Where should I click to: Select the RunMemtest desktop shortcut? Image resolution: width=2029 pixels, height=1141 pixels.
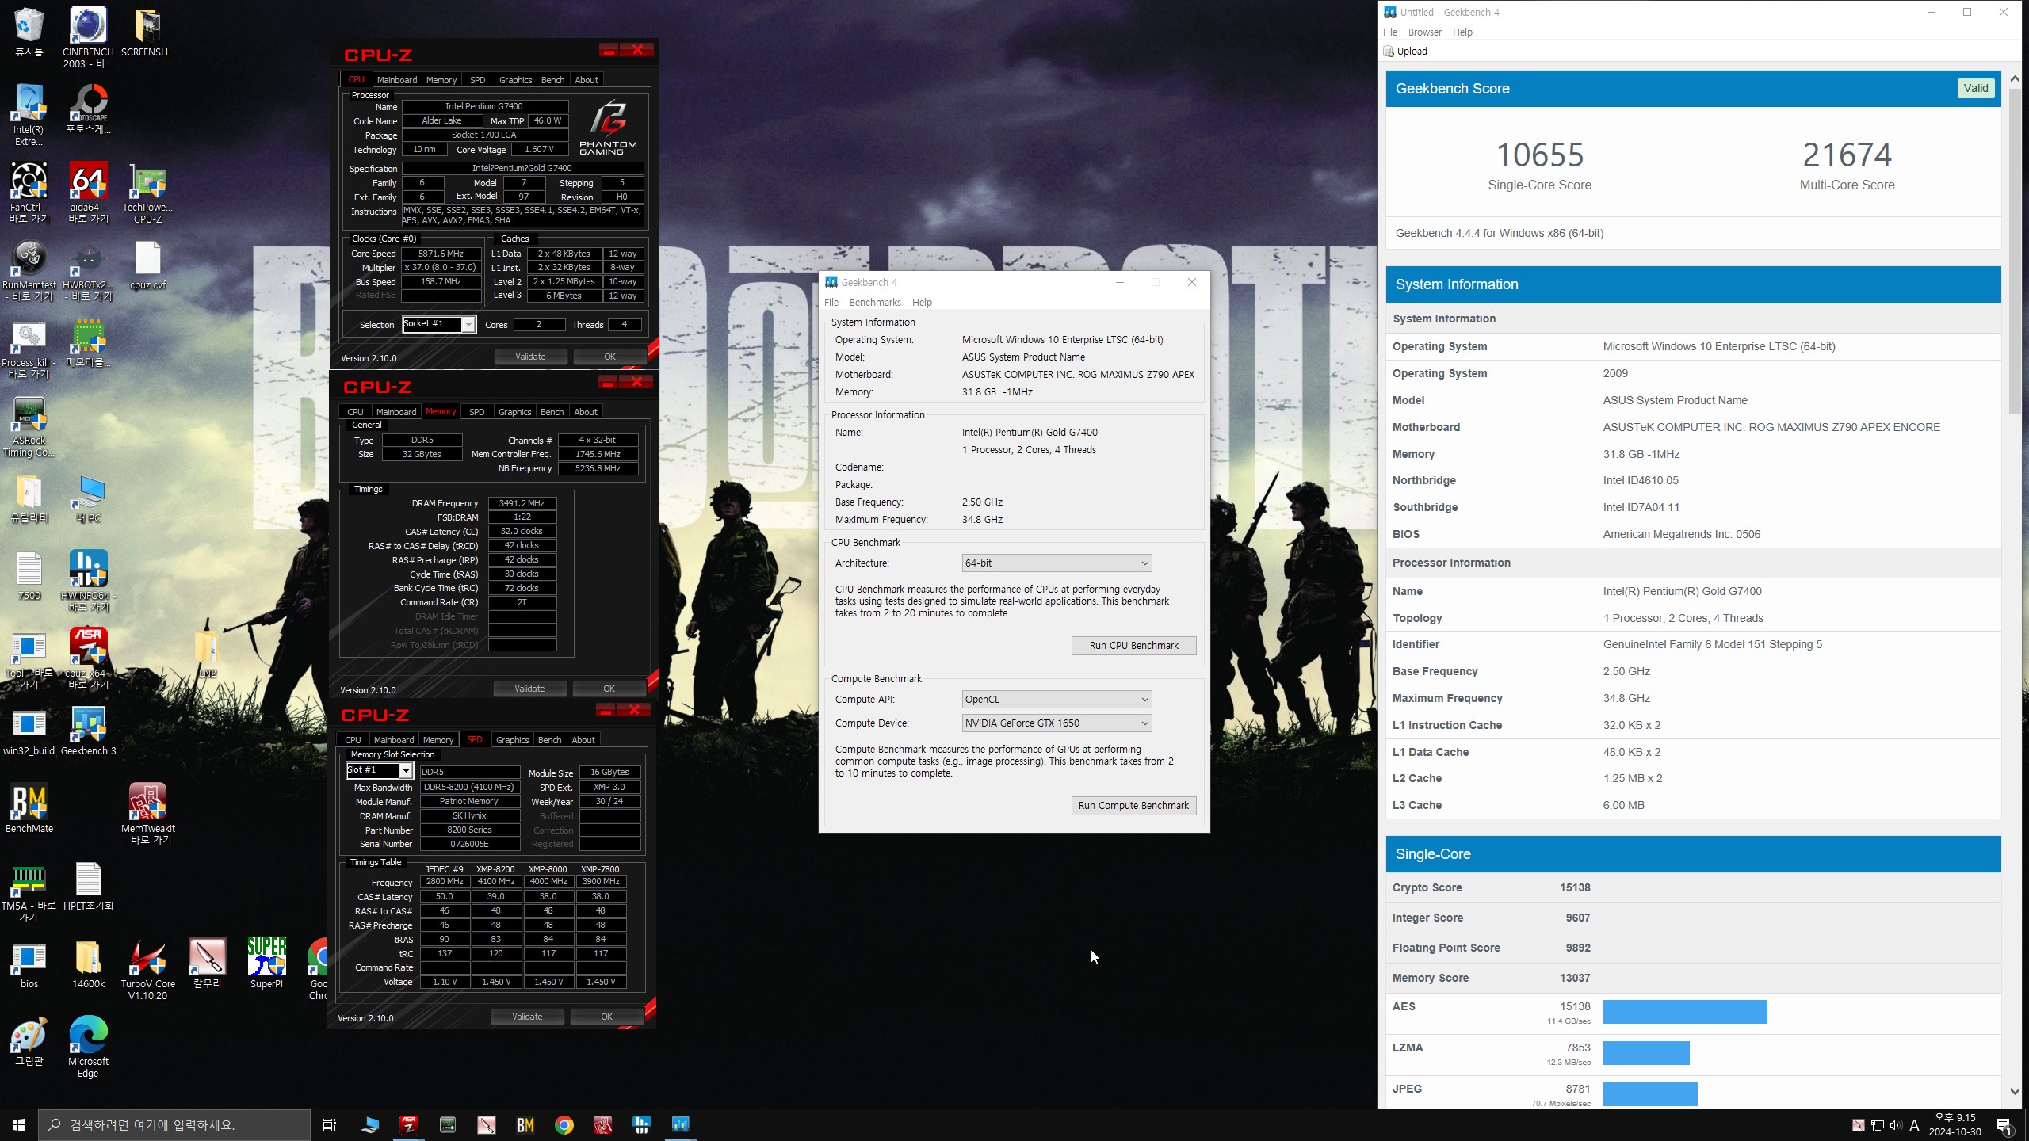coord(29,270)
